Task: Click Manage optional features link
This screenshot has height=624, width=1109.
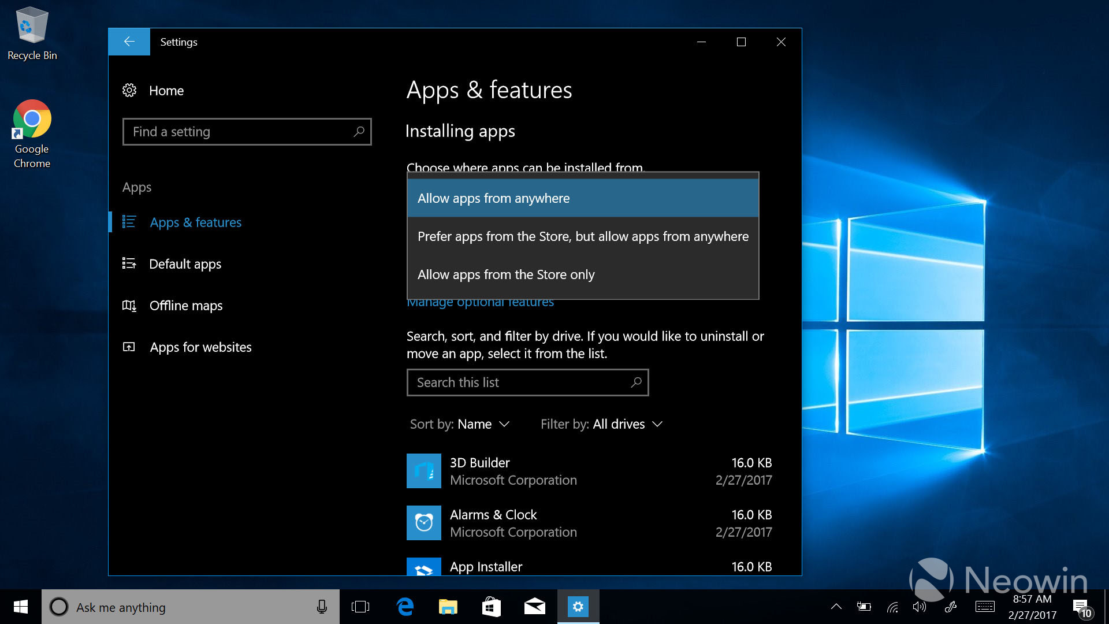Action: pos(480,303)
